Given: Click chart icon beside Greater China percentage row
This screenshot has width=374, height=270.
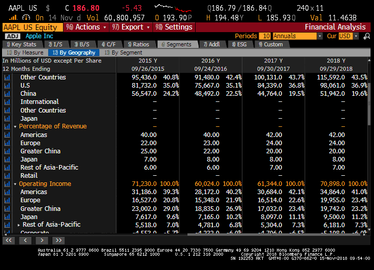Looking at the screenshot, I should (7, 151).
